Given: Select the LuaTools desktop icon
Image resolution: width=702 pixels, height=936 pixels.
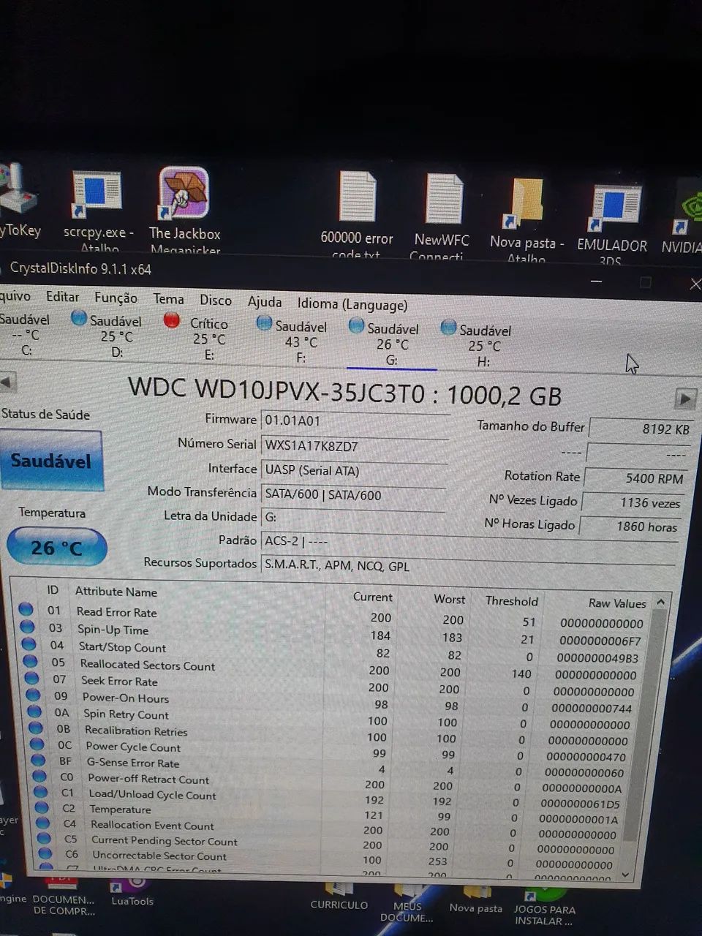Looking at the screenshot, I should point(132,892).
